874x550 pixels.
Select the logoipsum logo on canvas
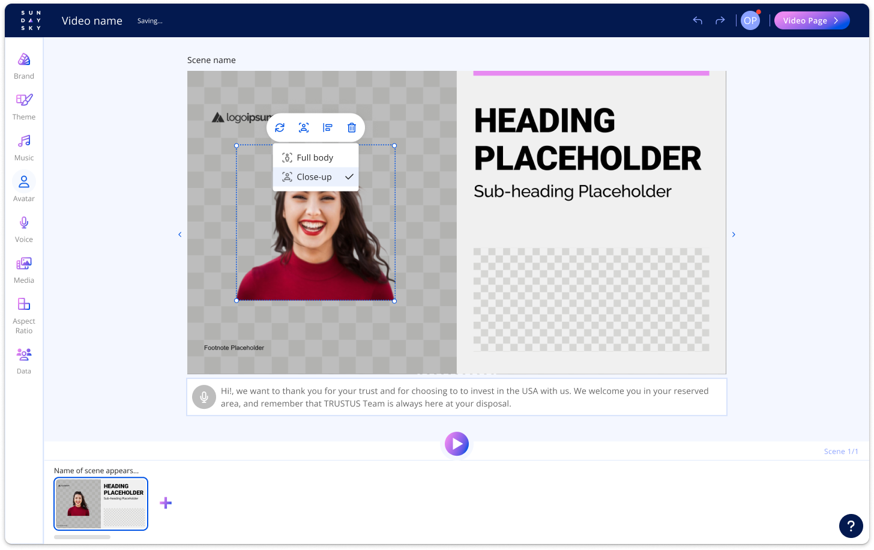[x=242, y=118]
